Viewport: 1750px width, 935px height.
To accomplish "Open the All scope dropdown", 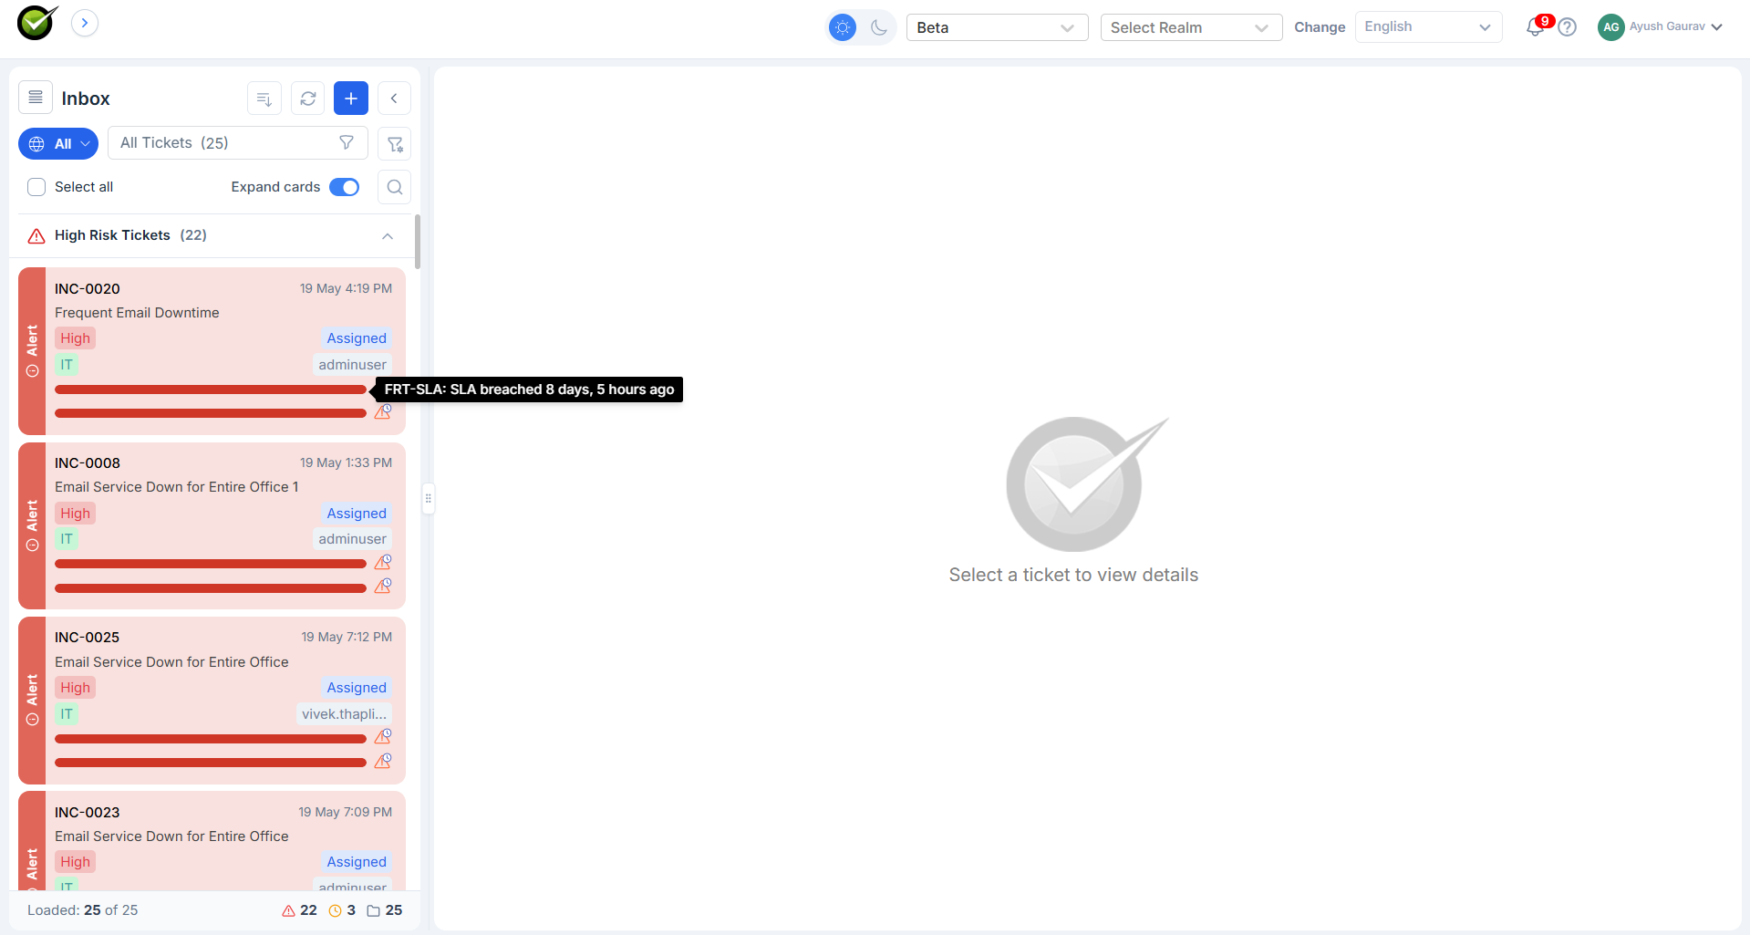I will coord(58,144).
